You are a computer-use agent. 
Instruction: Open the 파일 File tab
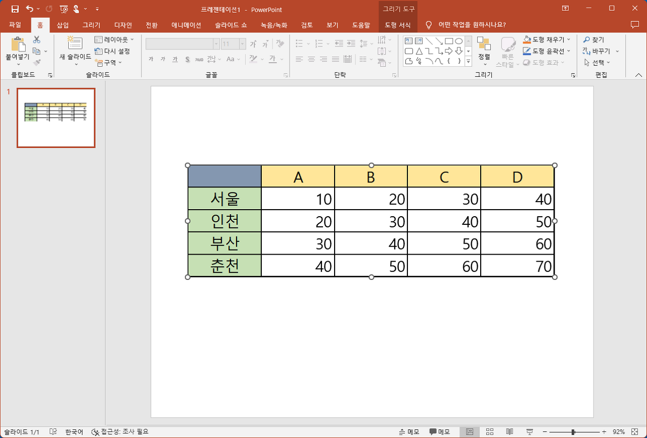coord(15,25)
